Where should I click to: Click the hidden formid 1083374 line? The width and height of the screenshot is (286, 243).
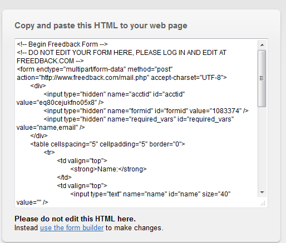click(146, 111)
